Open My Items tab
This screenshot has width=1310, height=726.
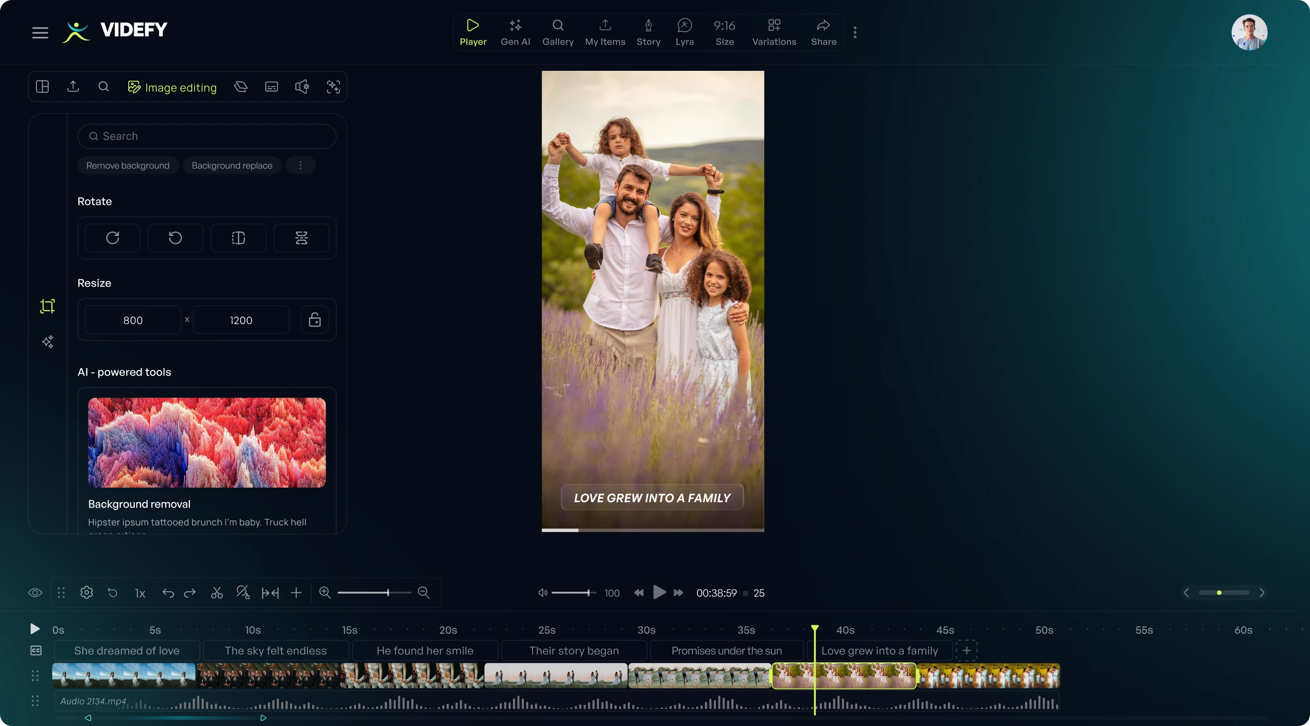(605, 32)
